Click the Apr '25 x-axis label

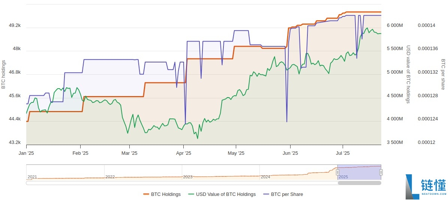(x=183, y=153)
